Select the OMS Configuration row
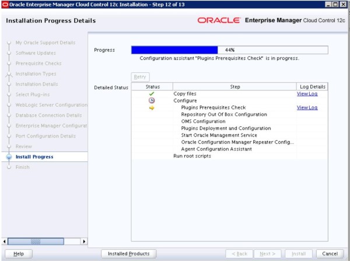 (x=203, y=121)
